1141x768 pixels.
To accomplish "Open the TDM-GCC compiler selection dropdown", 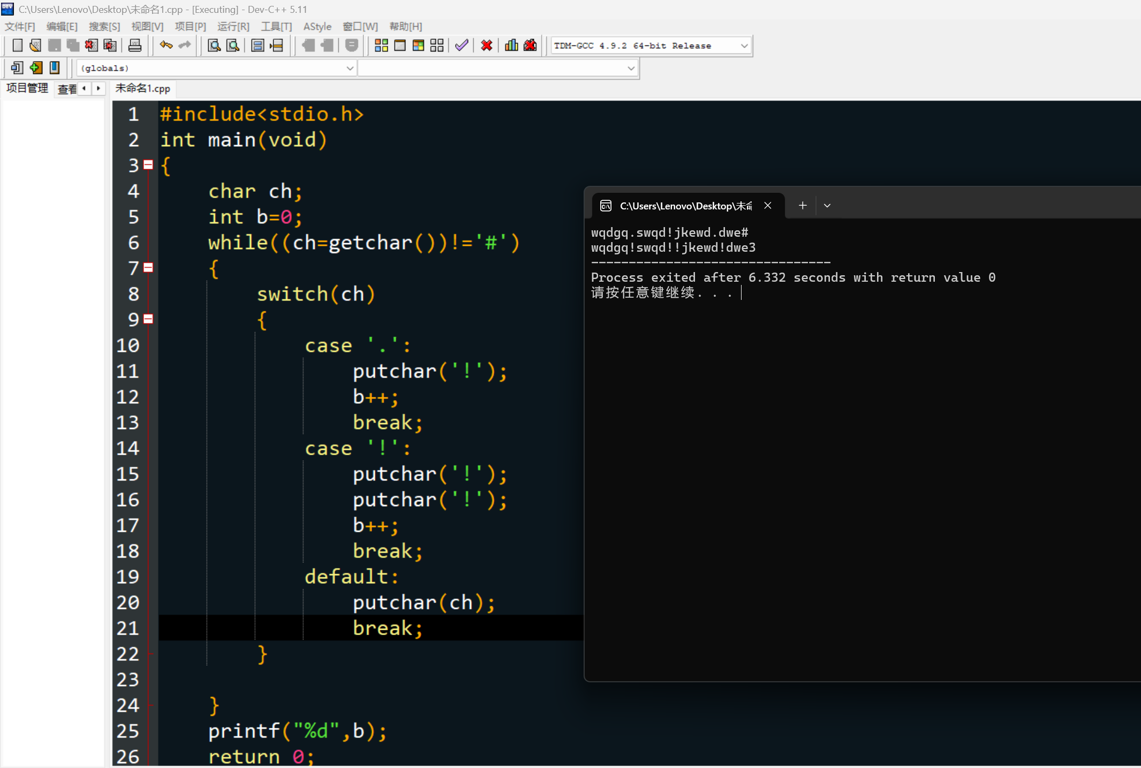I will tap(744, 46).
